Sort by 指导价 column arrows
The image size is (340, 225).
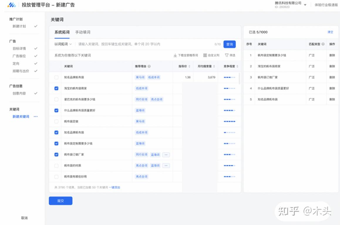(189, 66)
